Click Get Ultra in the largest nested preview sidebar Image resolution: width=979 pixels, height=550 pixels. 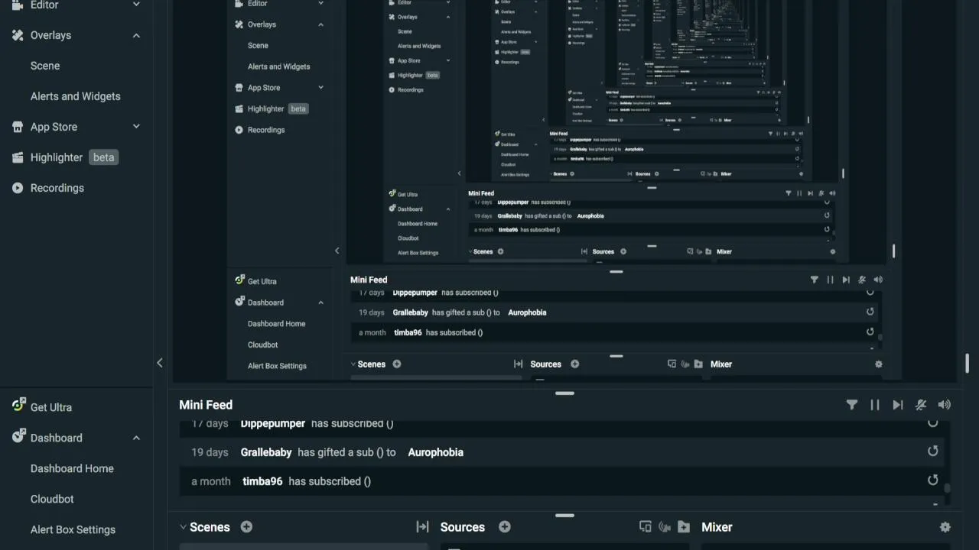pos(262,281)
